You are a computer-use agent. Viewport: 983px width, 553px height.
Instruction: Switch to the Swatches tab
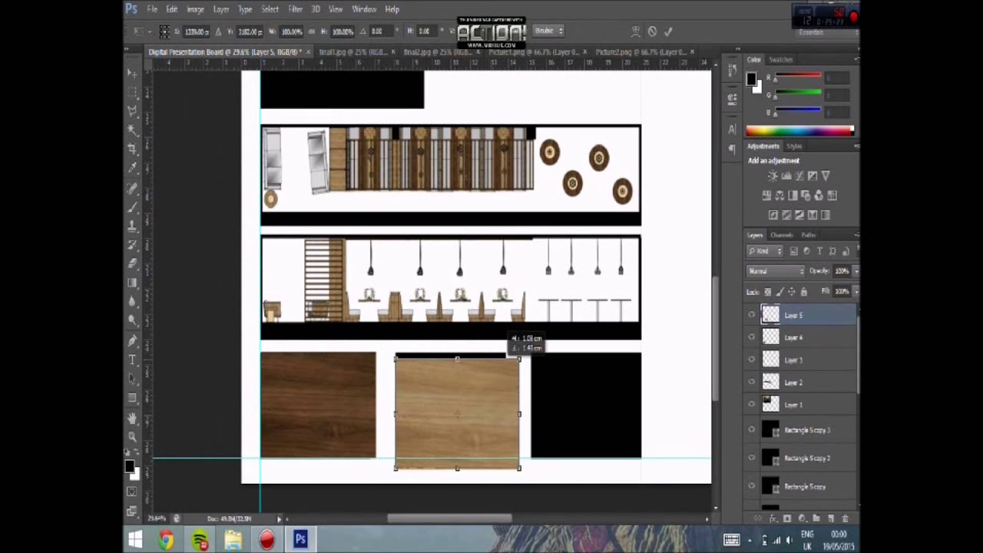tap(781, 60)
